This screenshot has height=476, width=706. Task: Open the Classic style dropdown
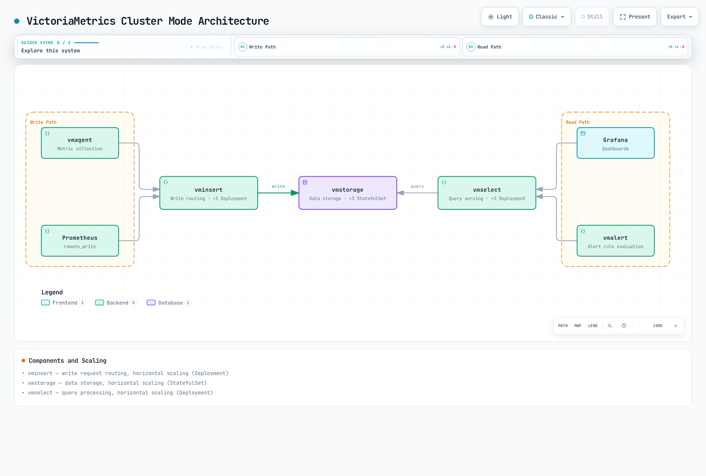pos(547,17)
